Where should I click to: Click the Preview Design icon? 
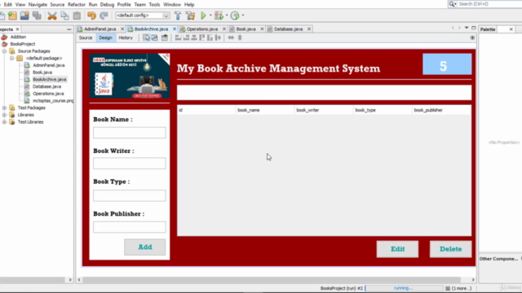coord(165,38)
